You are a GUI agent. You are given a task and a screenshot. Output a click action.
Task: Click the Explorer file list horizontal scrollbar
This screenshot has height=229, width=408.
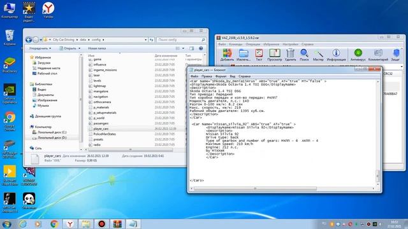point(130,150)
